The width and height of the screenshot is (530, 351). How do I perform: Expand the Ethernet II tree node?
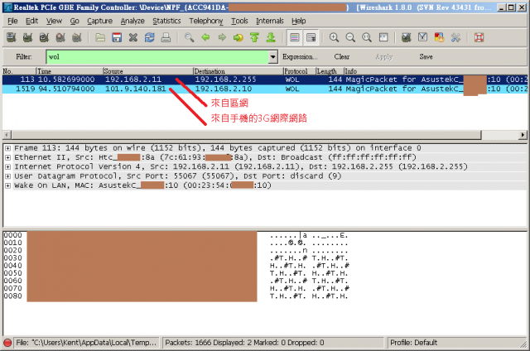pyautogui.click(x=7, y=157)
